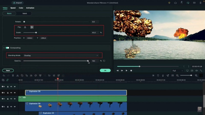Screen dimensions: 205x115
Task: Select the crop tool in the timeline toolbar
Action: [27, 76]
